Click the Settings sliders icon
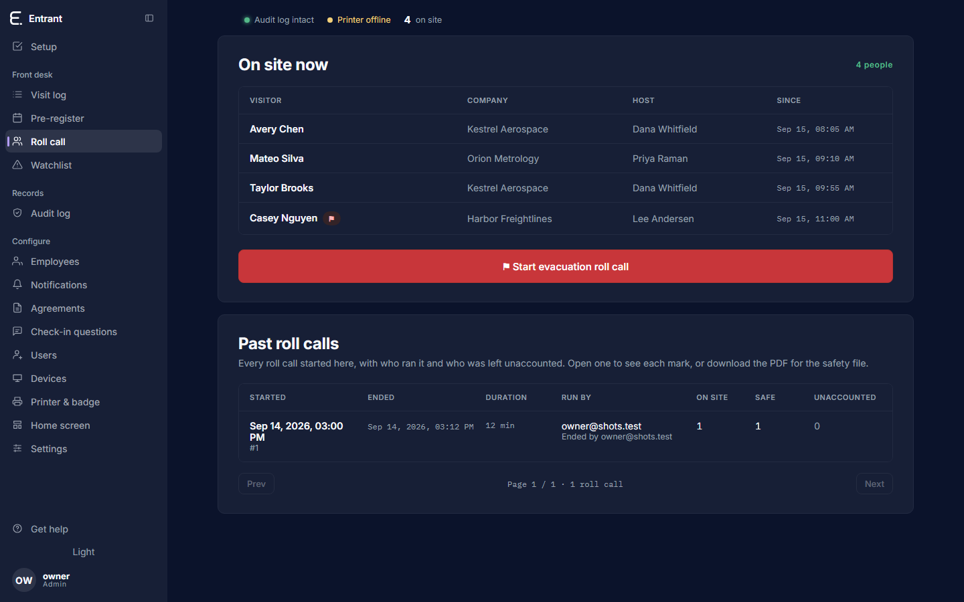This screenshot has width=964, height=602. click(17, 448)
